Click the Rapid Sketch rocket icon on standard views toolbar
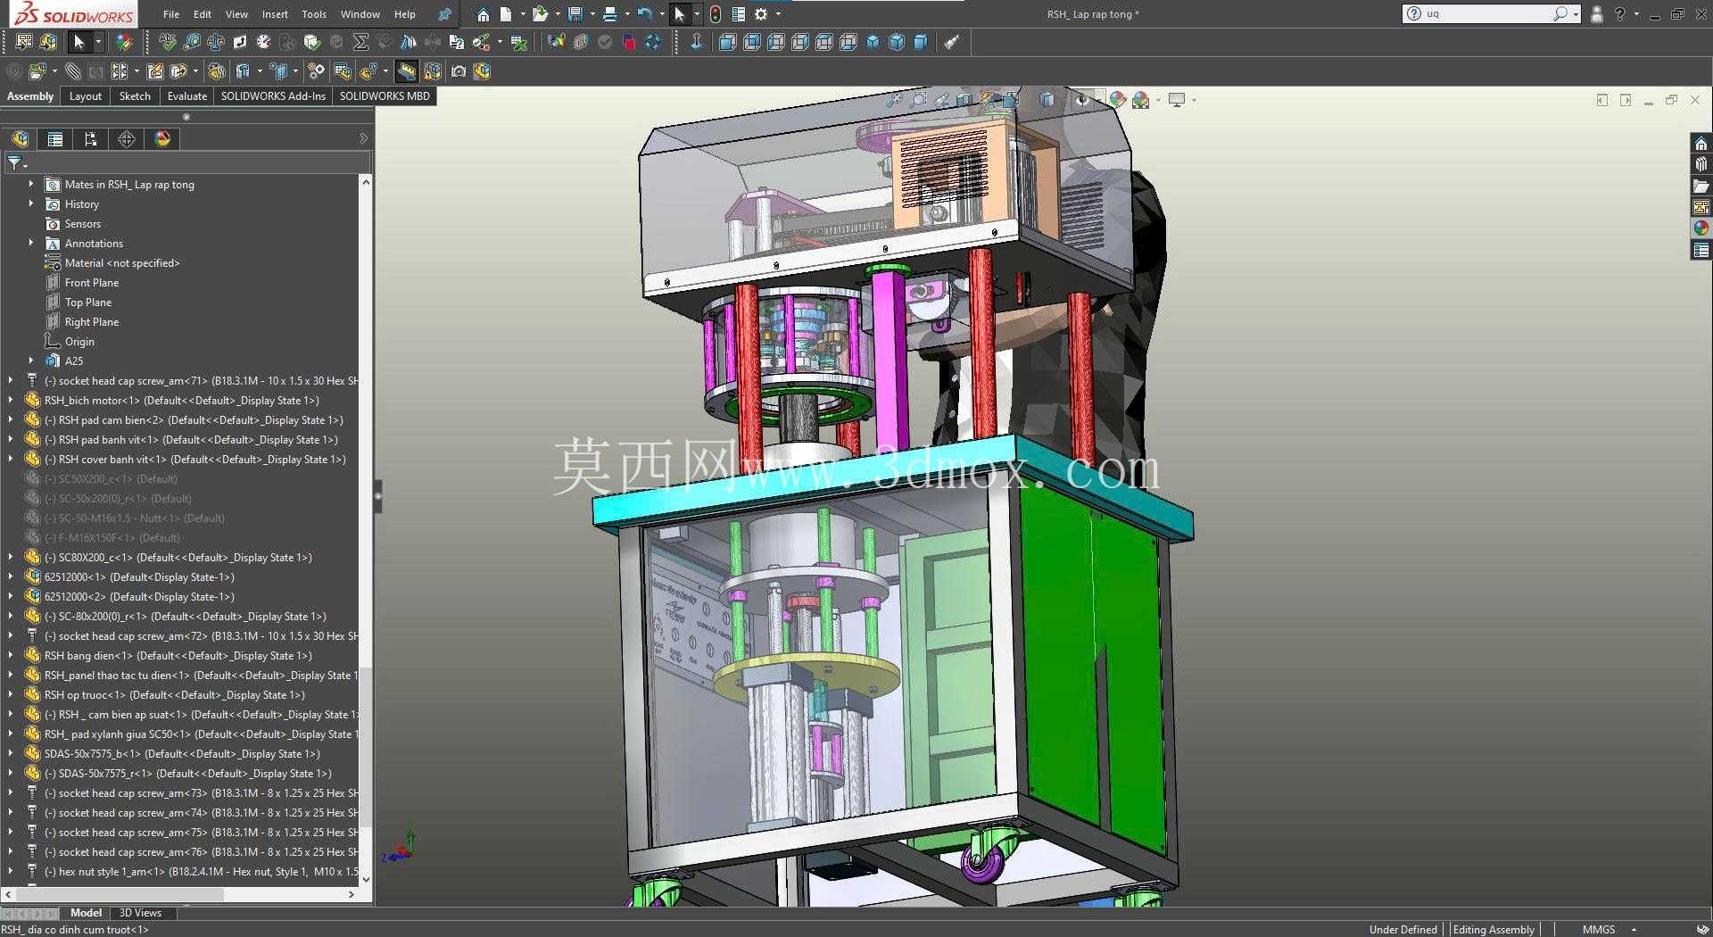The width and height of the screenshot is (1713, 937). tap(952, 42)
